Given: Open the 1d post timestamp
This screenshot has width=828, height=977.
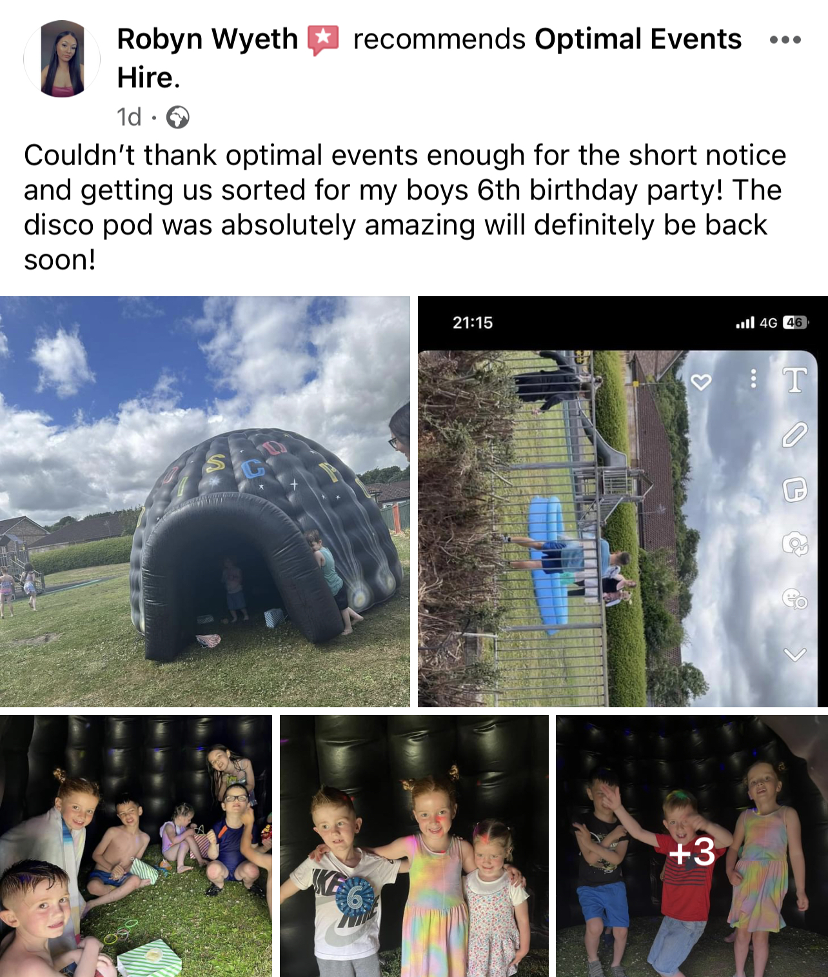Looking at the screenshot, I should point(129,117).
